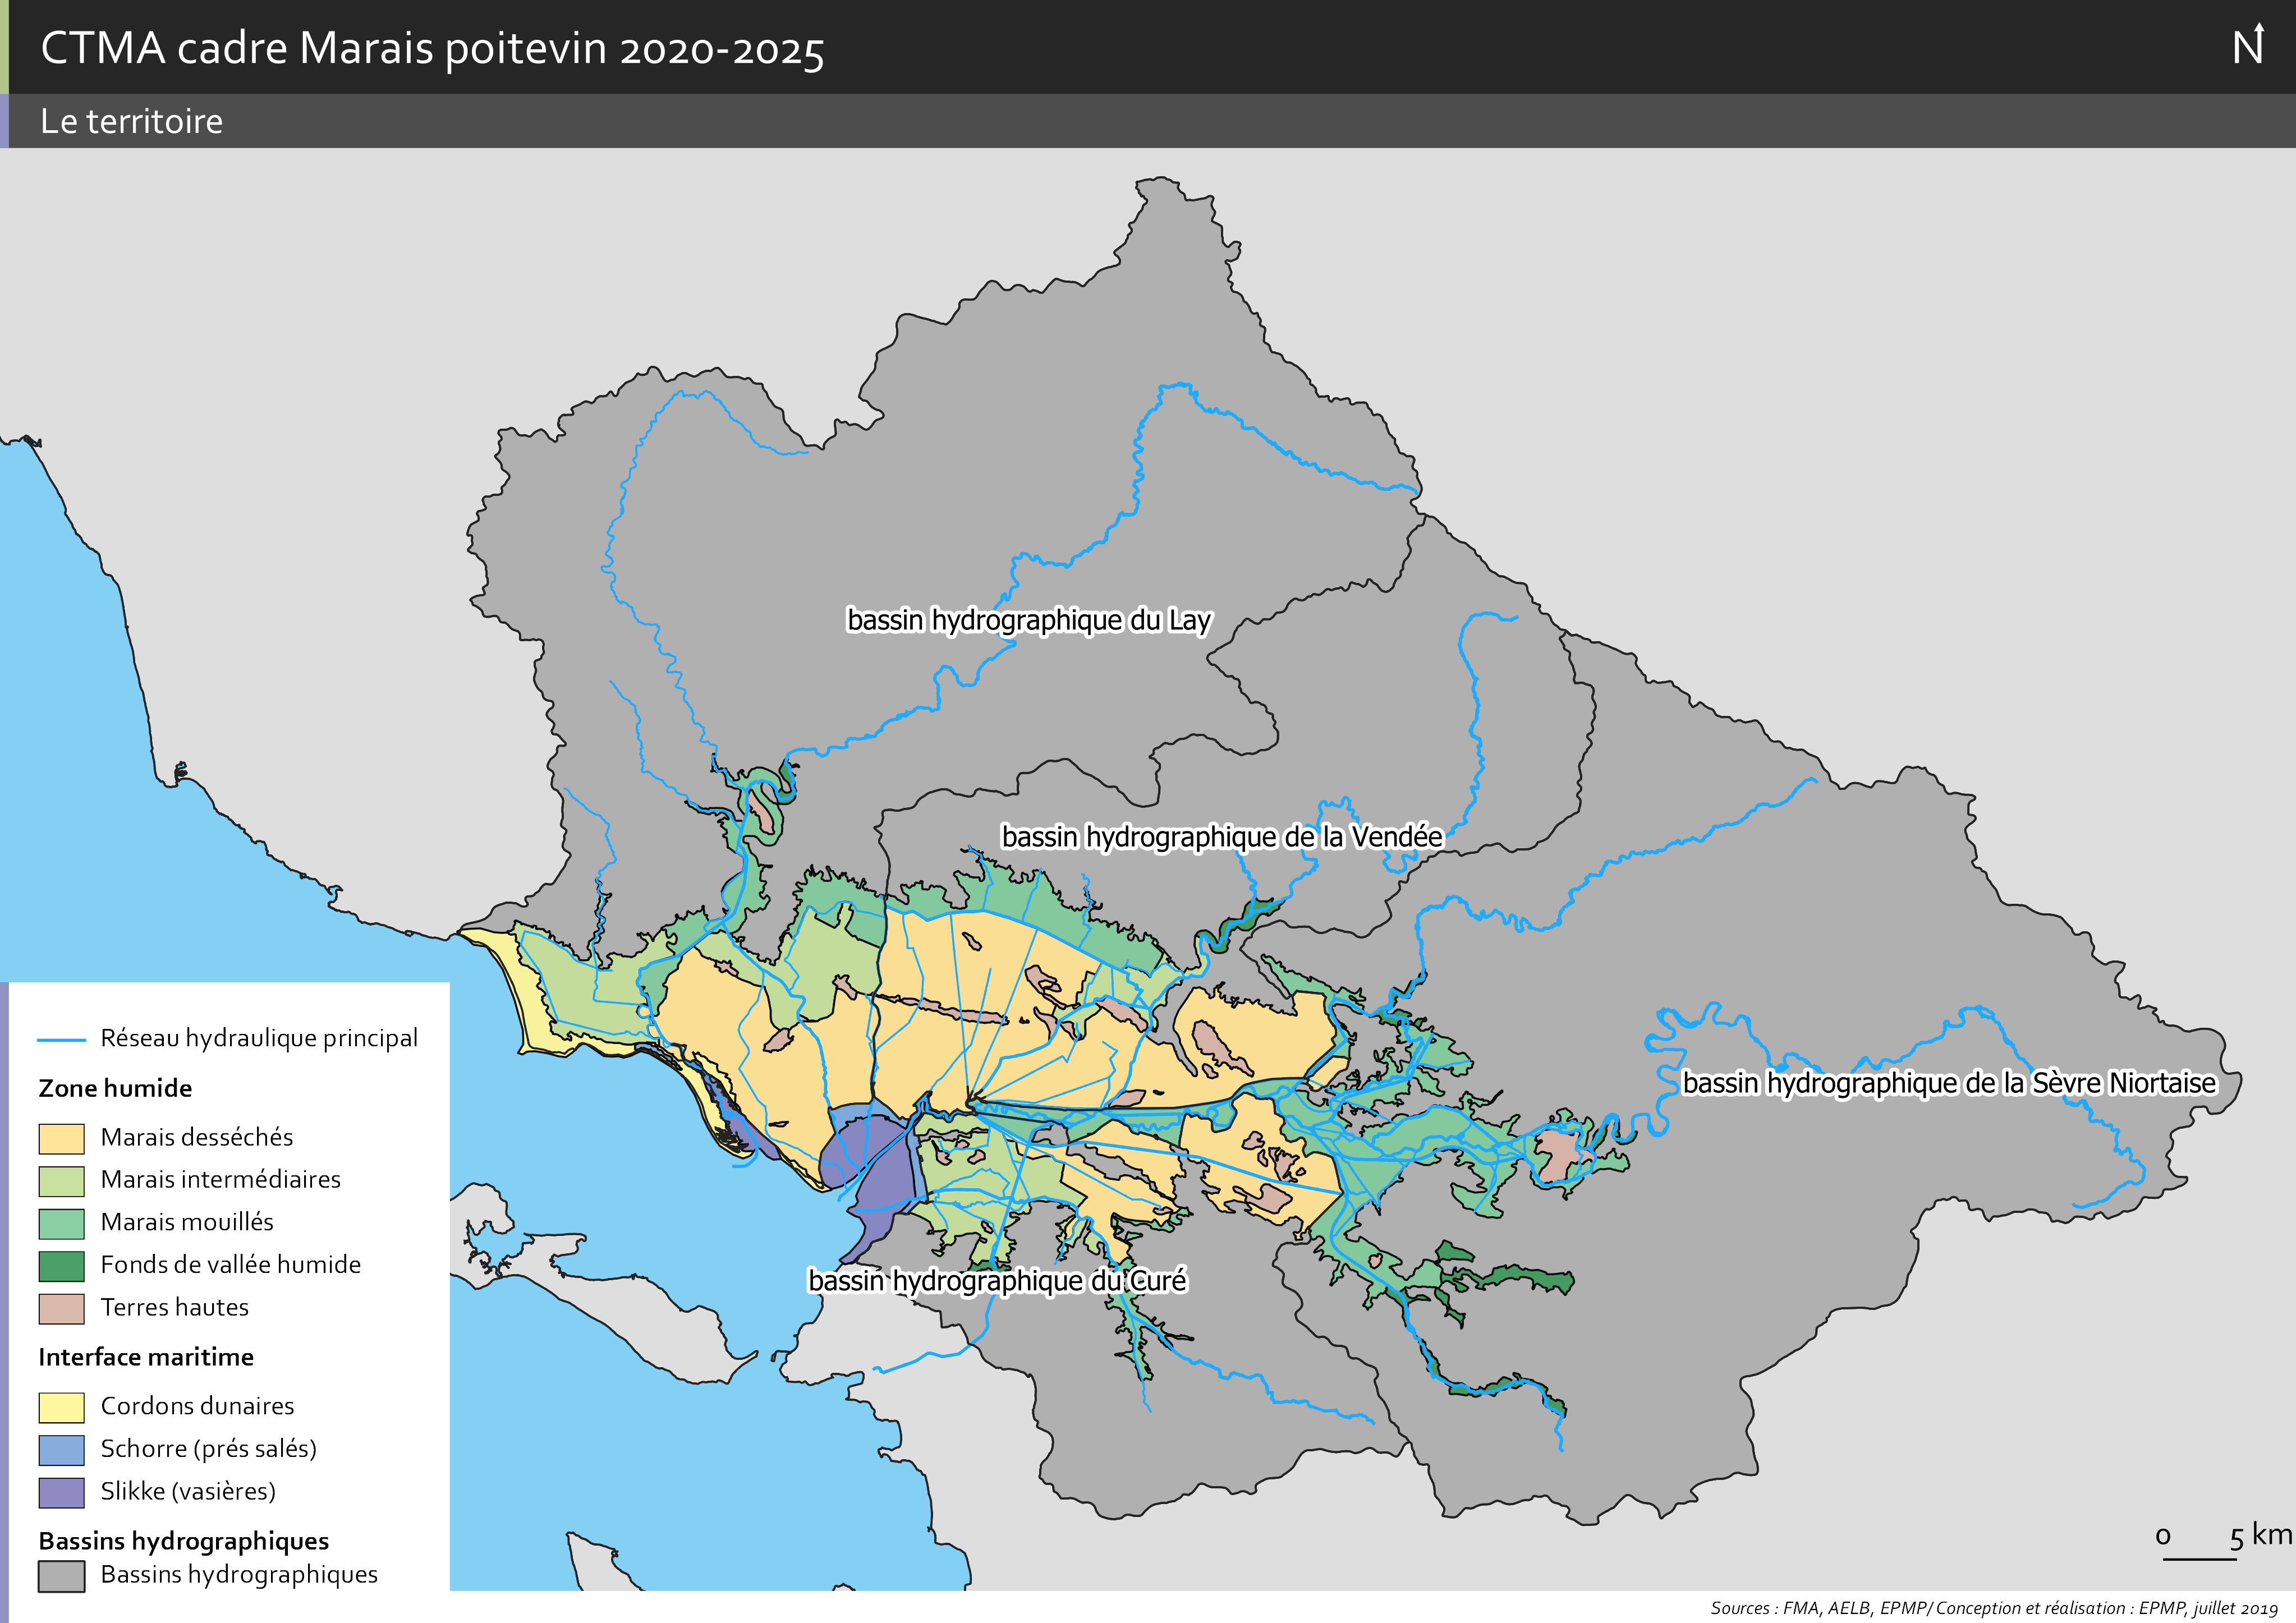The image size is (2296, 1623).
Task: Click the legend text Slikke (vasières)
Action: pos(188,1491)
